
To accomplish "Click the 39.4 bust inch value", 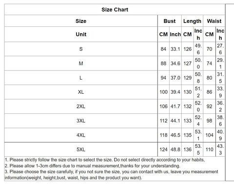I will 175,92.
